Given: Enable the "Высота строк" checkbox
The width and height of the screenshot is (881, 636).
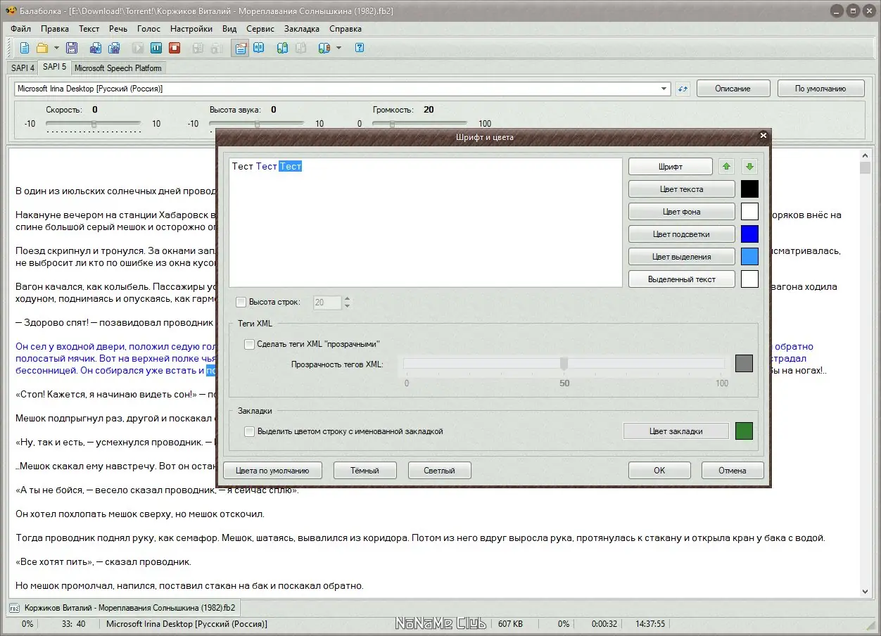Looking at the screenshot, I should (x=241, y=302).
